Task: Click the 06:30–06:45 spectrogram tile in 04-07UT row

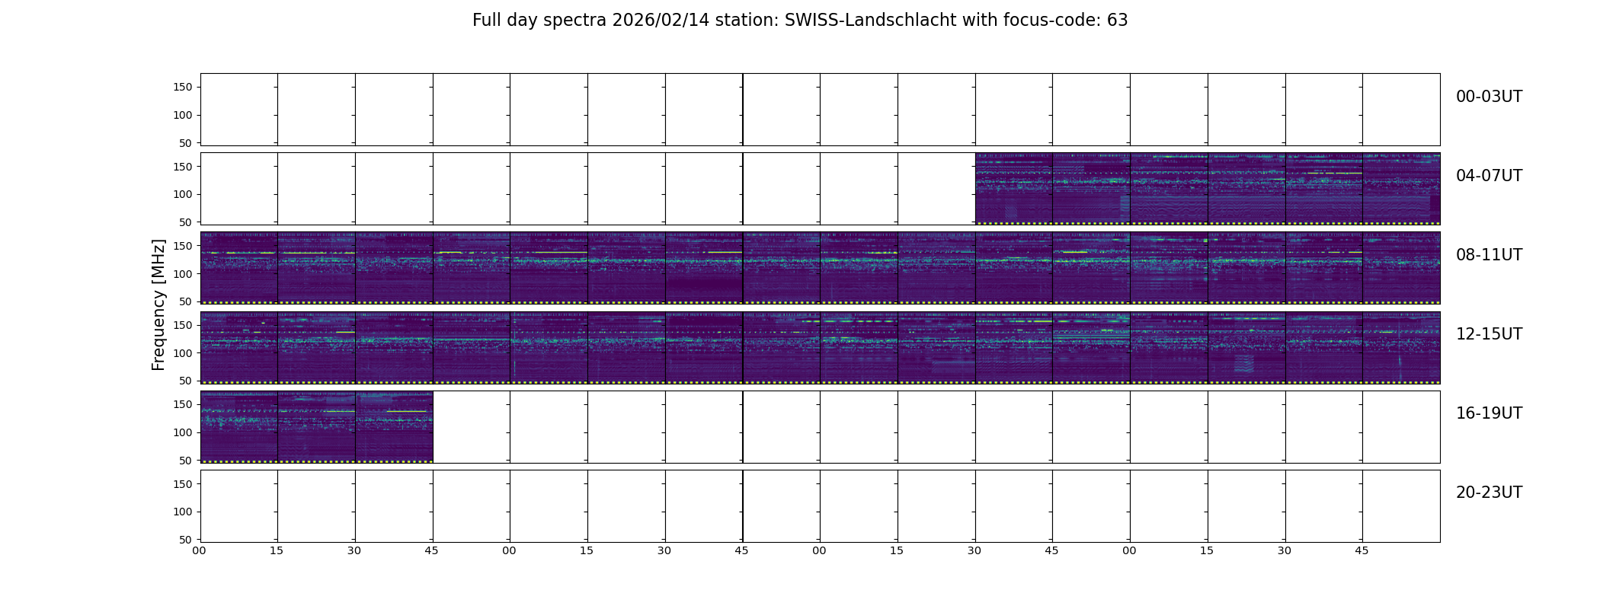Action: (1014, 189)
